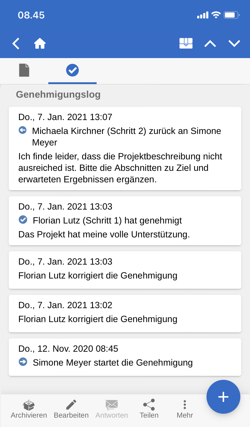Open the briefcase icon in header
The width and height of the screenshot is (250, 427).
pyautogui.click(x=186, y=43)
